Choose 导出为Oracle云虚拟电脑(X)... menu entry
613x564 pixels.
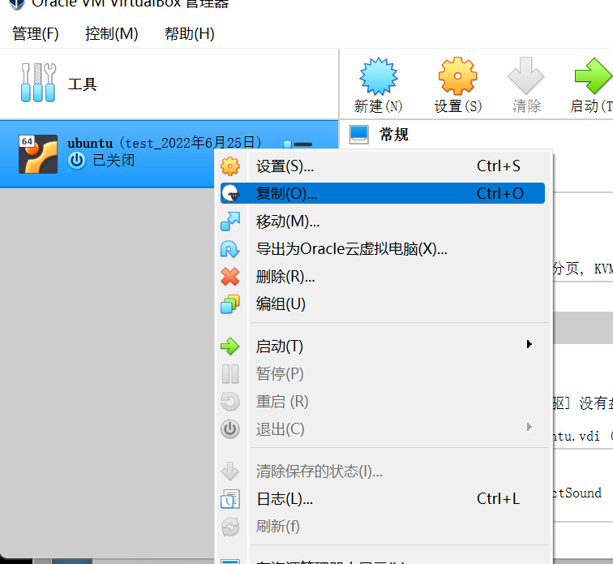(x=383, y=249)
